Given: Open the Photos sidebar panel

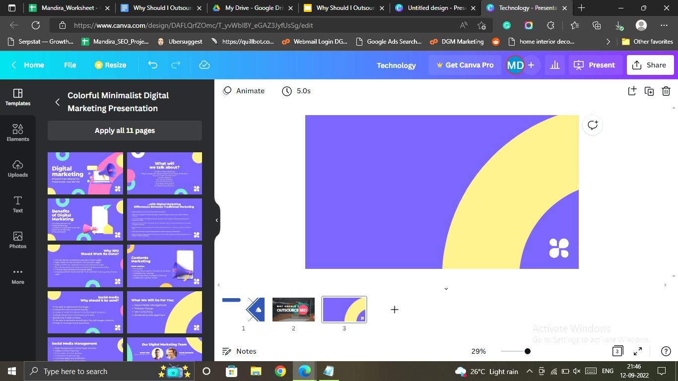Looking at the screenshot, I should pos(18,240).
